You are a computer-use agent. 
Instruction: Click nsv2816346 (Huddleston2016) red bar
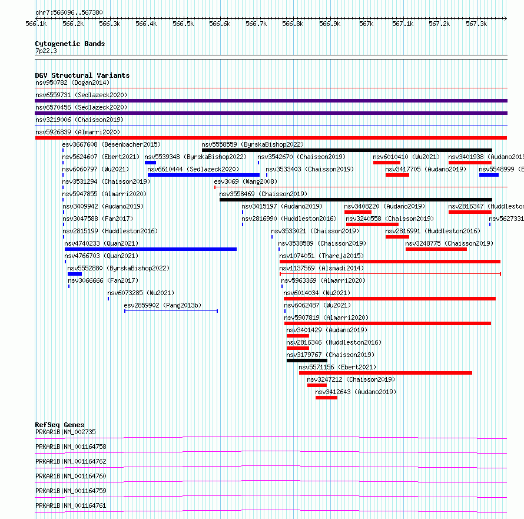(x=298, y=348)
